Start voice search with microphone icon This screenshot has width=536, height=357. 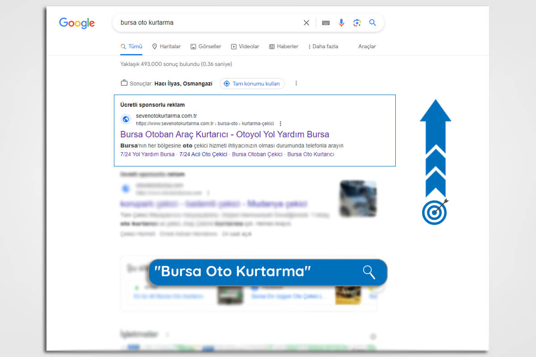coord(341,23)
